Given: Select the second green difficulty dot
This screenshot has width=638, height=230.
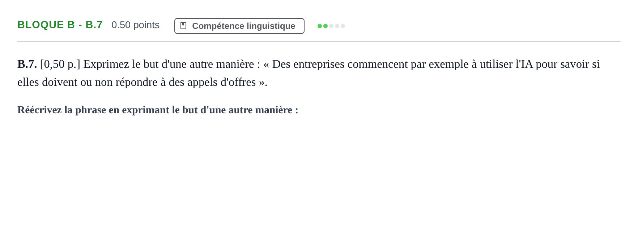Looking at the screenshot, I should 326,26.
